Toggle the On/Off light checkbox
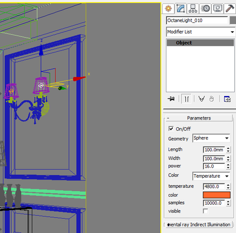Screen dimensions: 236x233 pyautogui.click(x=171, y=128)
